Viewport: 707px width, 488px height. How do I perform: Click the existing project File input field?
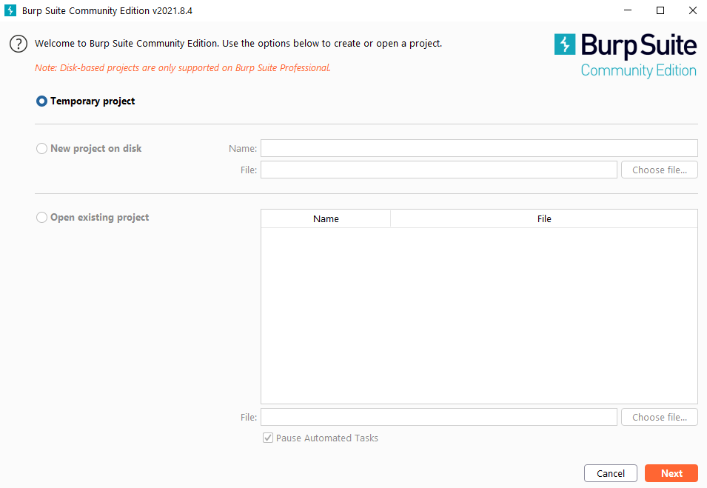(x=438, y=418)
